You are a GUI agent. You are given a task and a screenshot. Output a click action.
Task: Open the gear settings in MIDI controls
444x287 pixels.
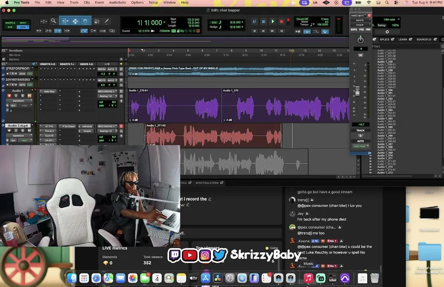click(x=387, y=32)
